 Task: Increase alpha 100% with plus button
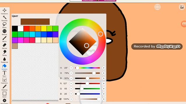[x=104, y=99]
